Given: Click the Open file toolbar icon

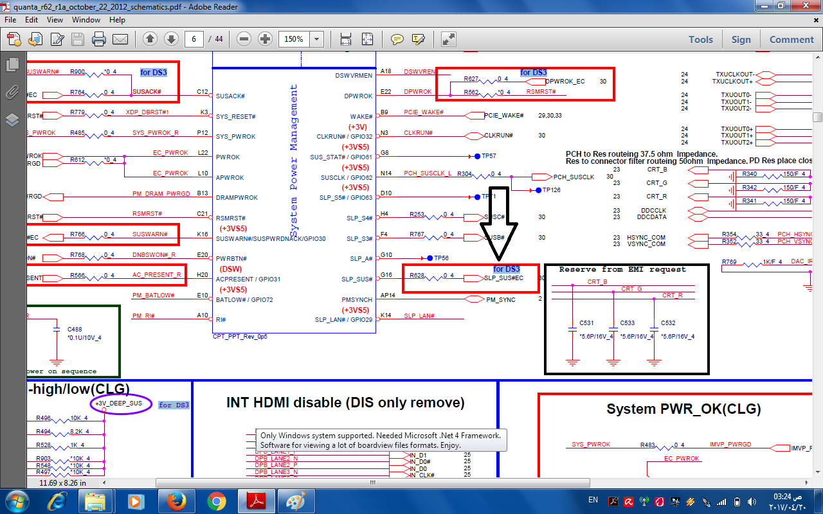Looking at the screenshot, I should pos(35,39).
